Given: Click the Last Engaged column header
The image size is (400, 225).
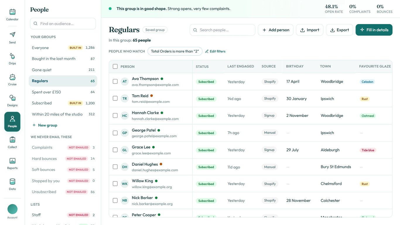Looking at the screenshot, I should tap(241, 67).
